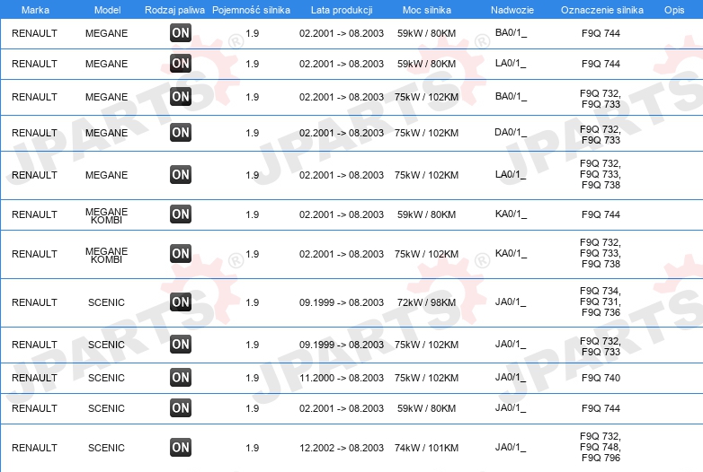The width and height of the screenshot is (703, 472).
Task: Click the Opis column header
Action: coord(674,10)
